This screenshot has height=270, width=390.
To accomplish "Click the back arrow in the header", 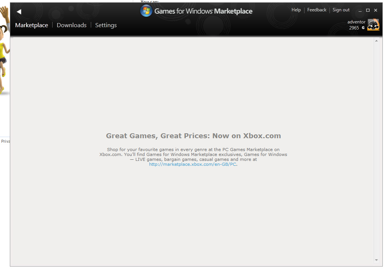I will pos(19,12).
